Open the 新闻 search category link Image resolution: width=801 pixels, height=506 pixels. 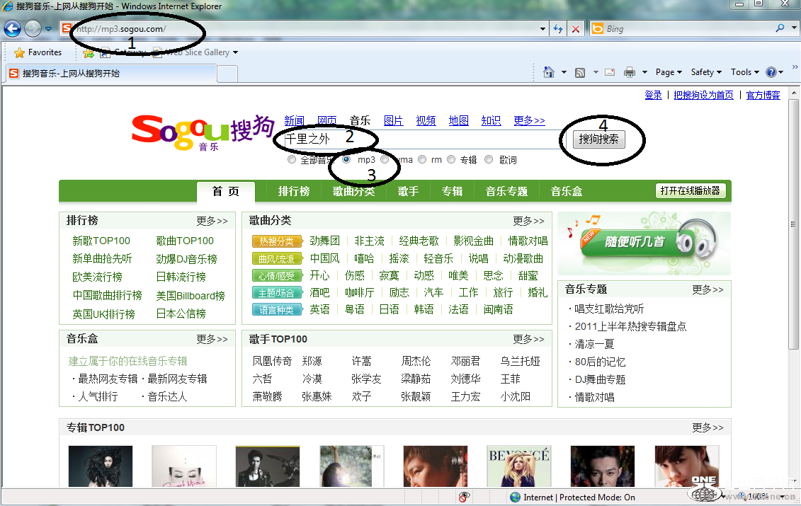(294, 120)
